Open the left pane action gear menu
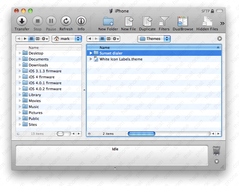 [x=45, y=39]
